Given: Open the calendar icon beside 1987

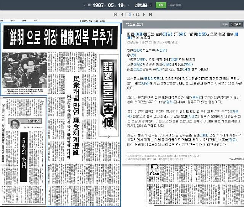Looking at the screenshot, I should [89, 5].
